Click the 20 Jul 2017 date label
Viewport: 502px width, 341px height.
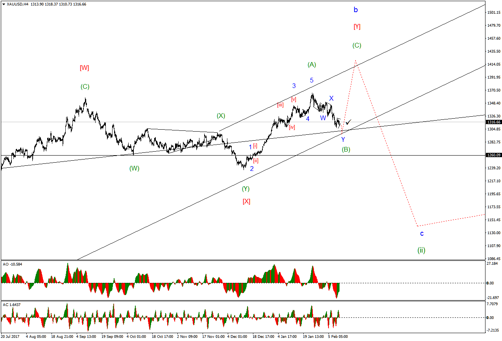pyautogui.click(x=10, y=337)
